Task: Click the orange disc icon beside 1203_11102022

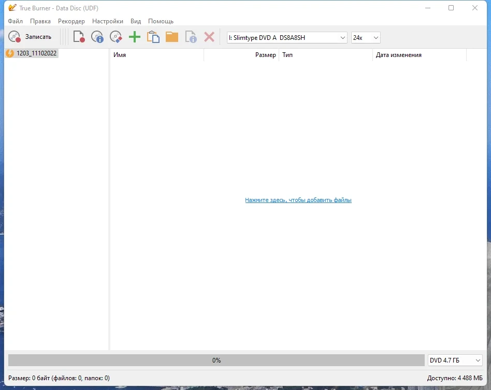Action: [x=10, y=53]
